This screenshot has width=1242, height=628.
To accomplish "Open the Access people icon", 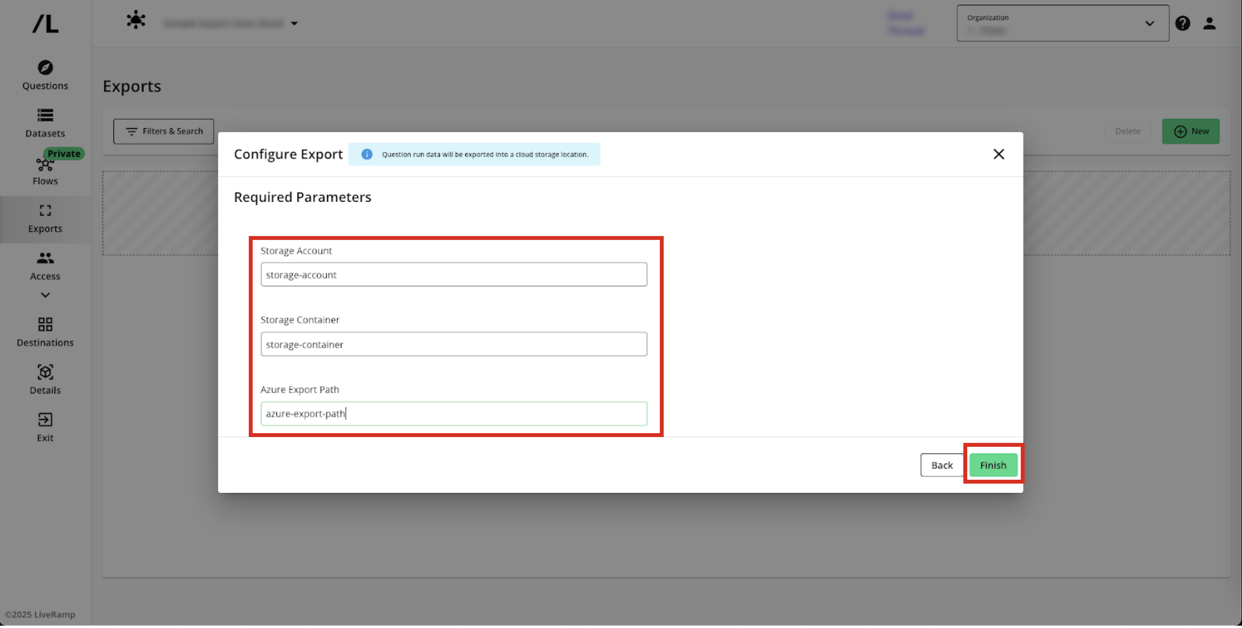I will tap(45, 258).
